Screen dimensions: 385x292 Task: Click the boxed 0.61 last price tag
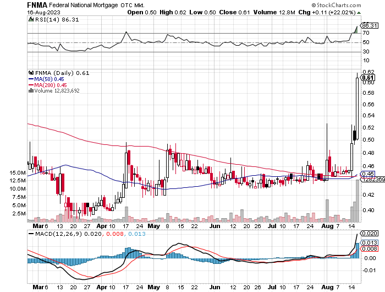[x=369, y=78]
